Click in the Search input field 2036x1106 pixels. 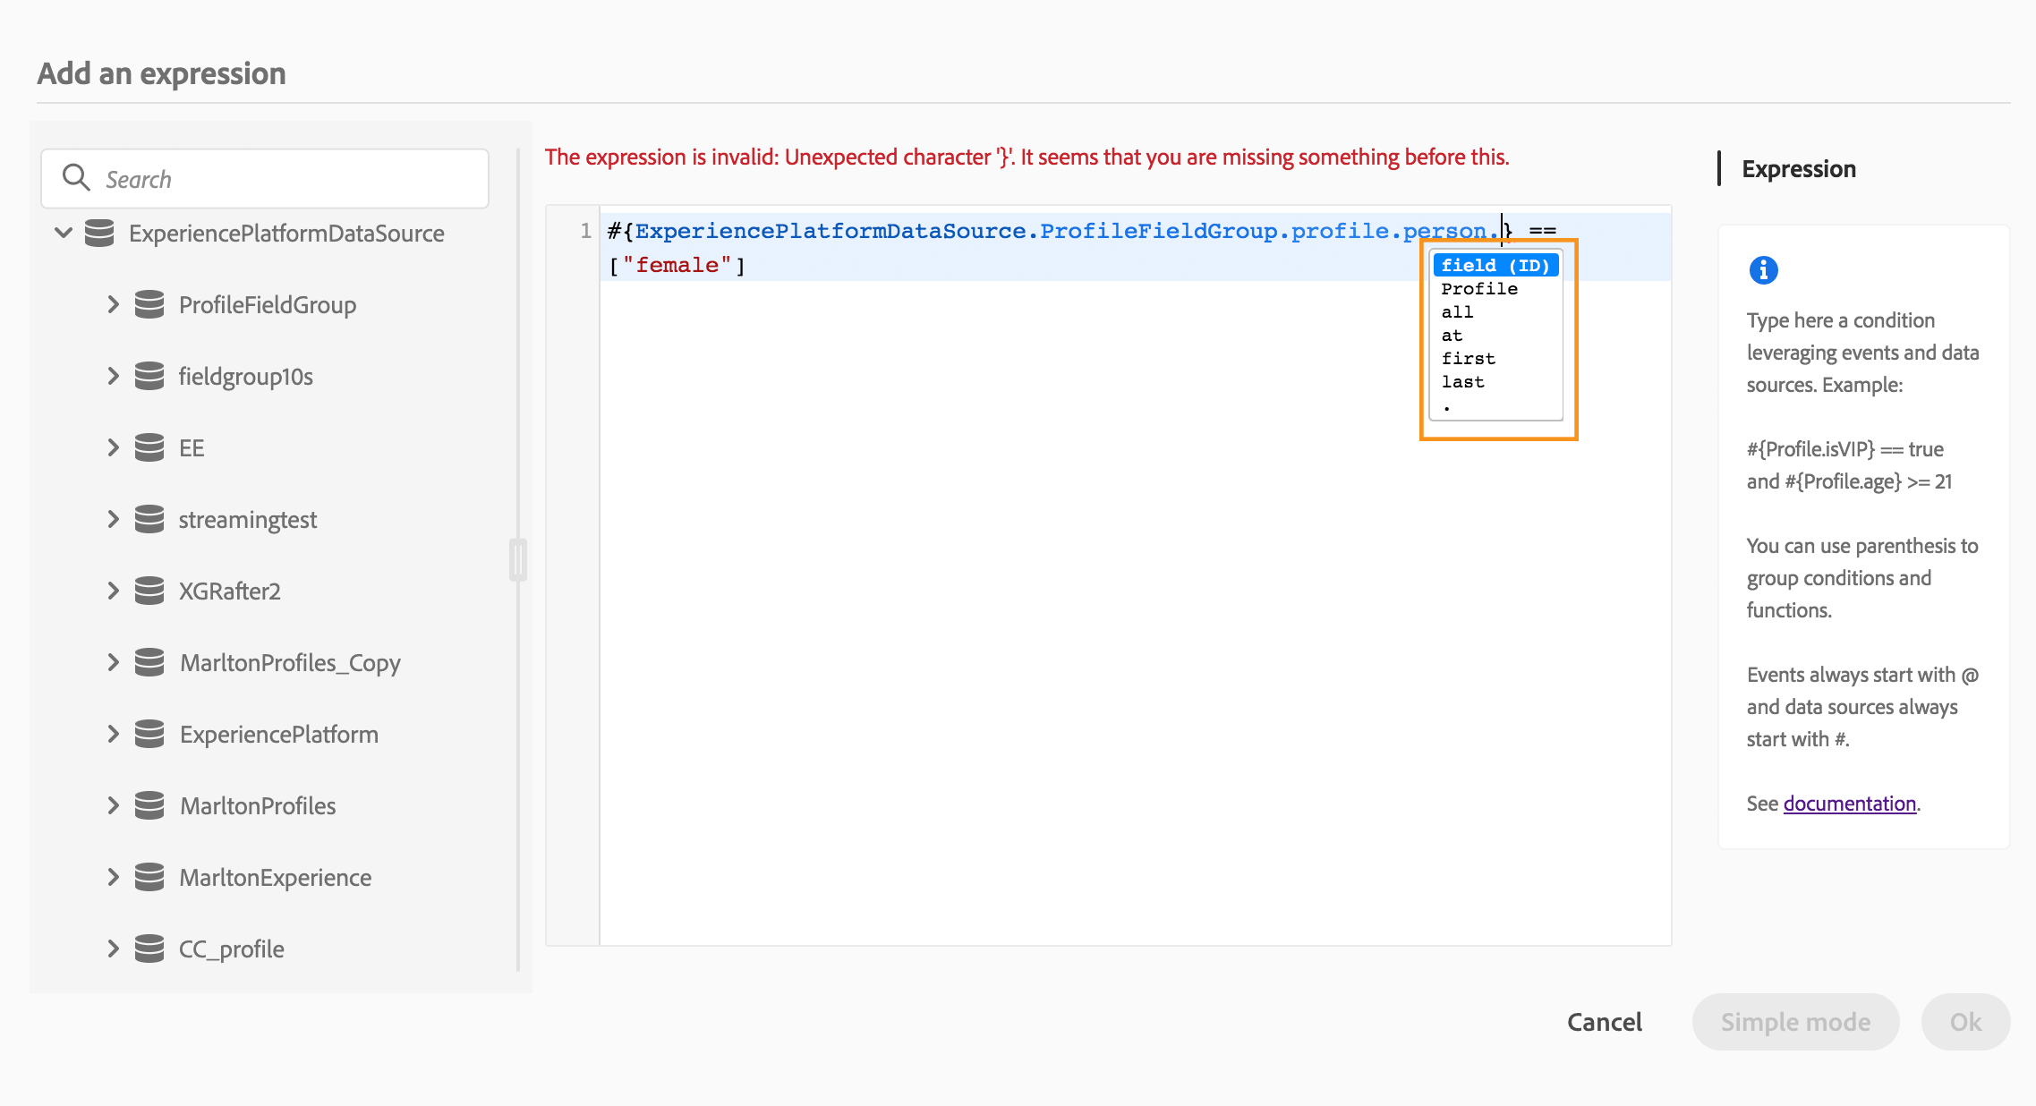(x=286, y=179)
